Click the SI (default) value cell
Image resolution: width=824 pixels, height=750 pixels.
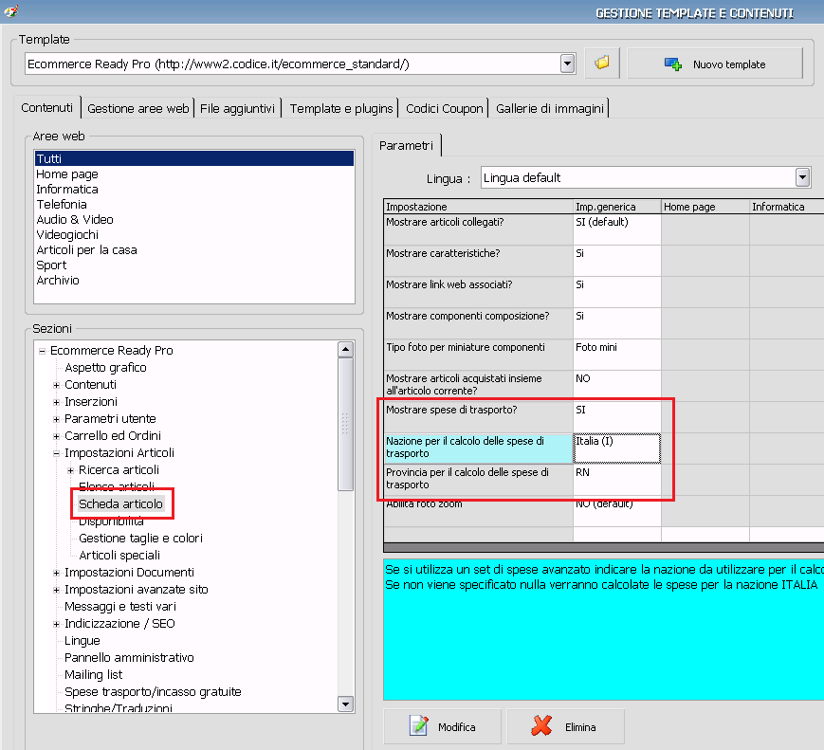click(x=617, y=229)
